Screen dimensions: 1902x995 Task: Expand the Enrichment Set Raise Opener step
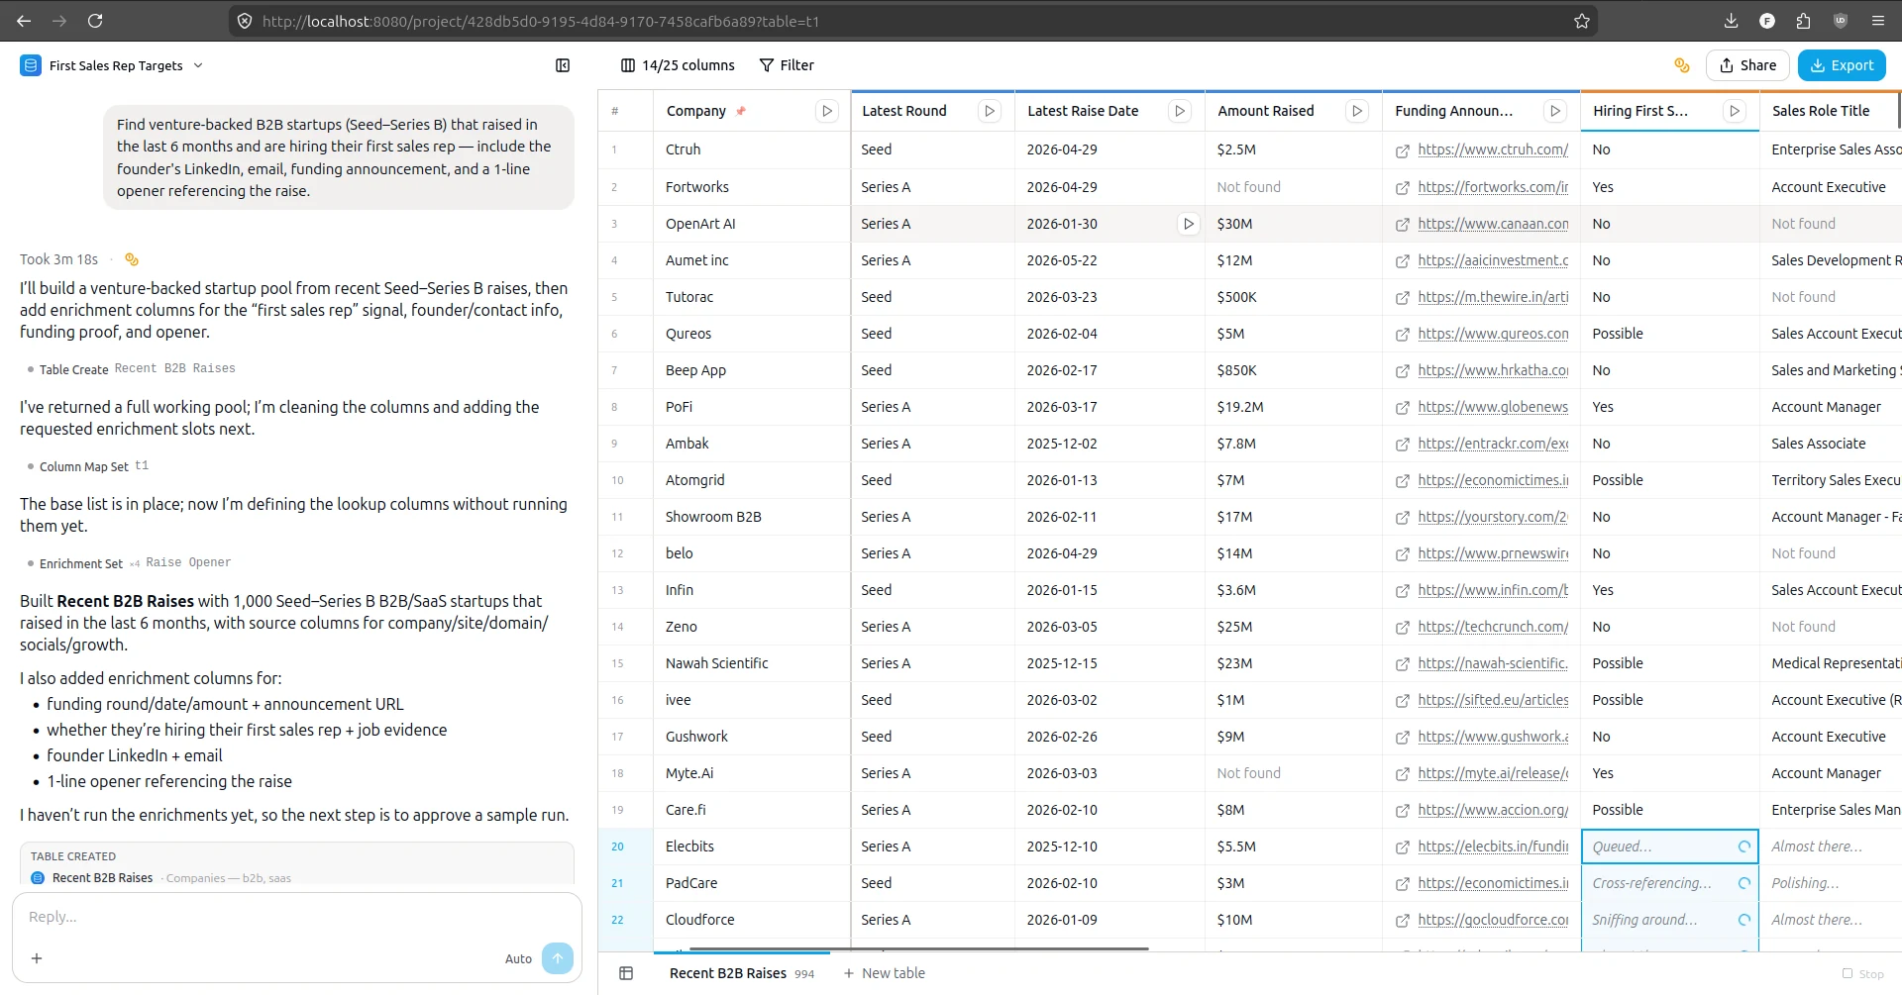tap(130, 563)
